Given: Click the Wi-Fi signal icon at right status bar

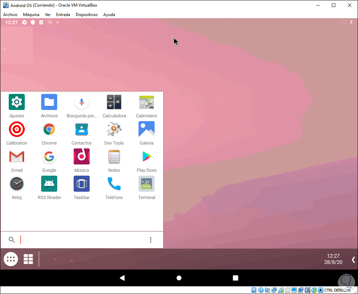Looking at the screenshot, I should pos(344,22).
